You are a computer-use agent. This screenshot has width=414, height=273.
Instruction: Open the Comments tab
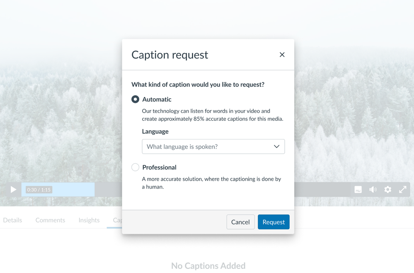[x=50, y=220]
